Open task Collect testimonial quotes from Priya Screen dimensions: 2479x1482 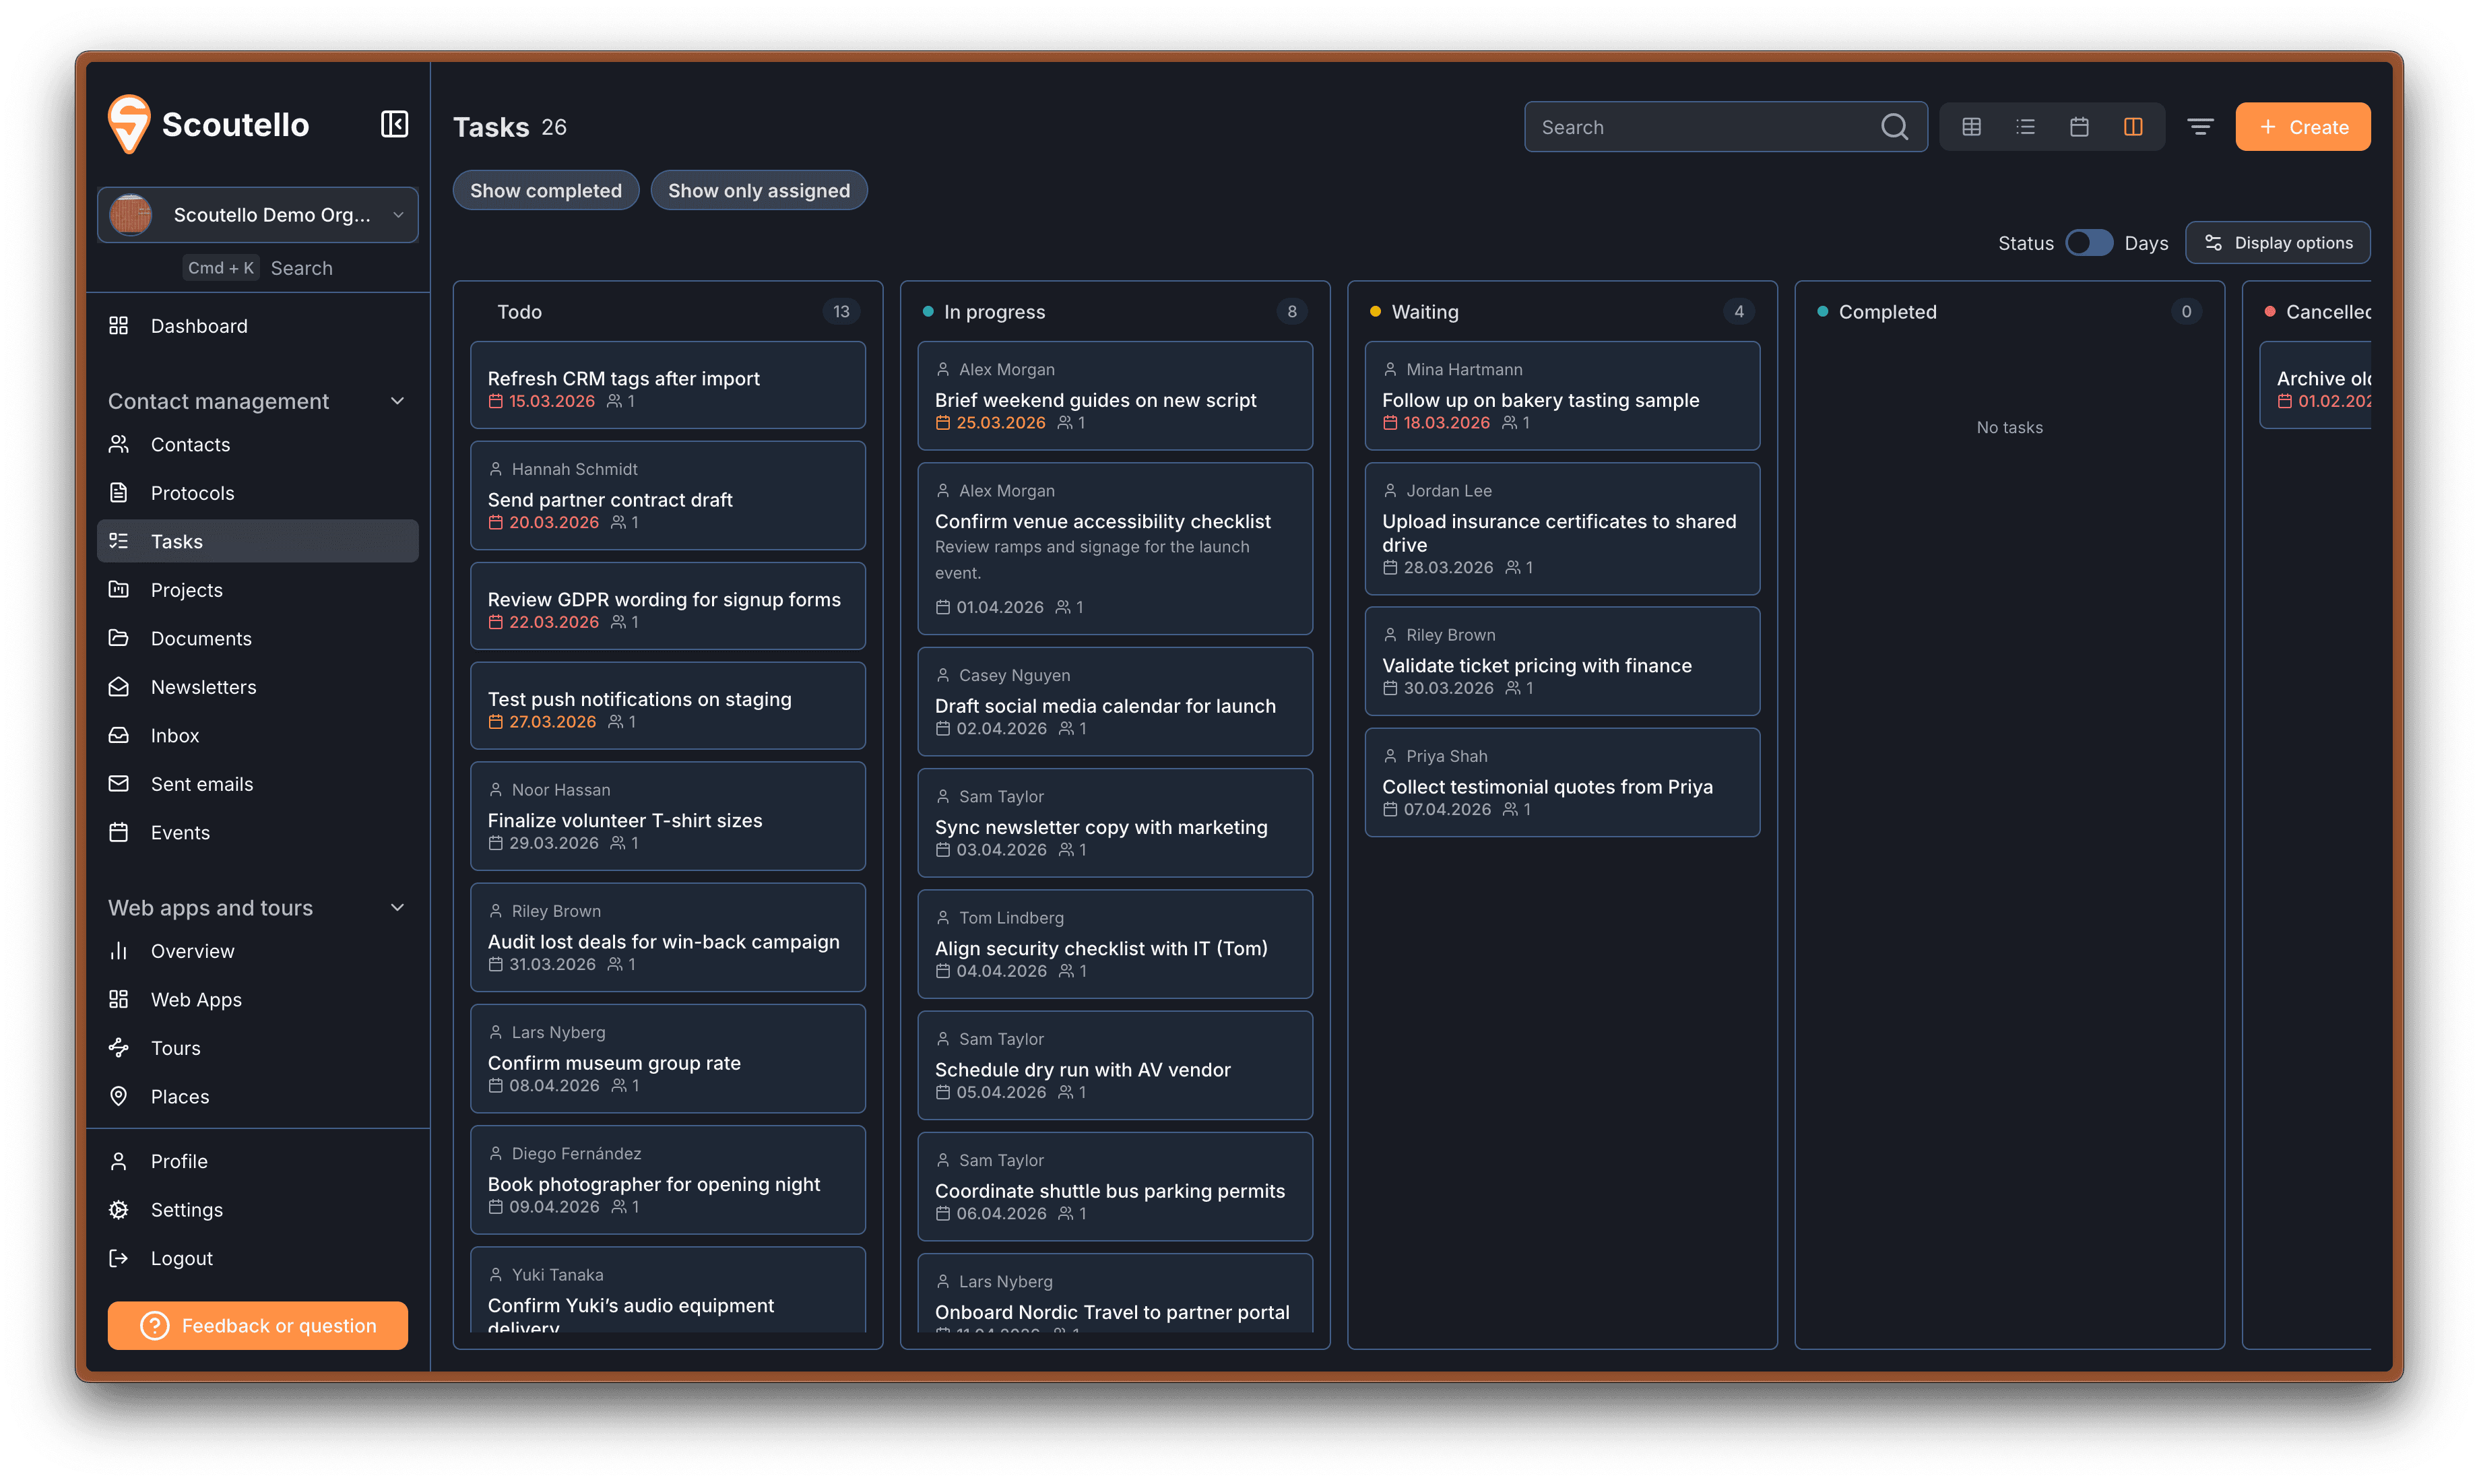pyautogui.click(x=1562, y=782)
